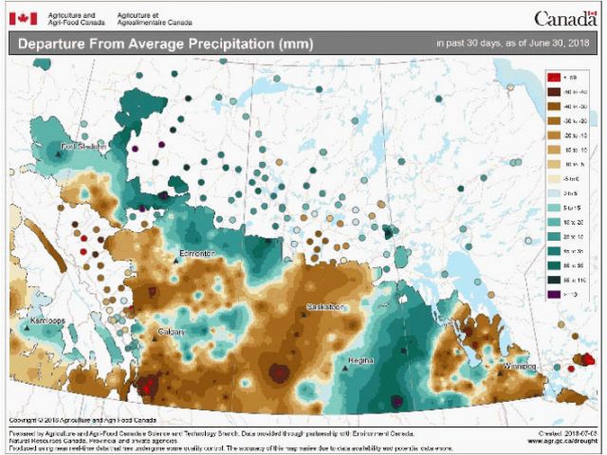Image resolution: width=607 pixels, height=455 pixels.
Task: Click the 'Regina' city label
Action: pyautogui.click(x=360, y=360)
